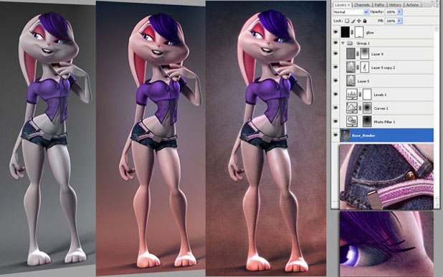443x277 pixels.
Task: Hide the Levels 1 adjustment layer
Action: point(335,95)
